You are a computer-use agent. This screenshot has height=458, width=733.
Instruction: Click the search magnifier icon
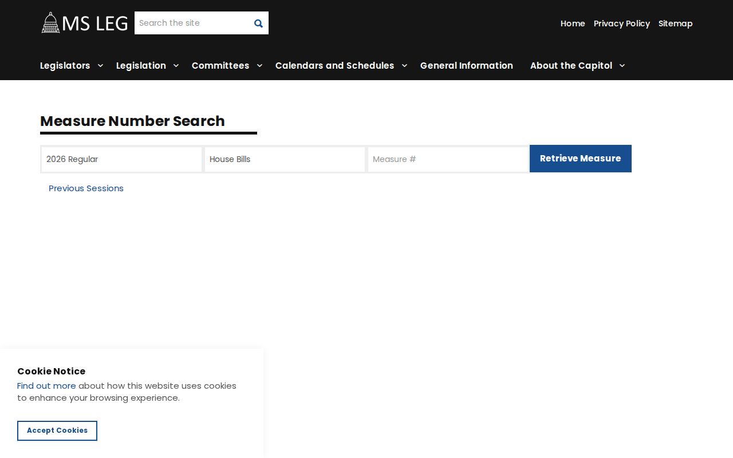(258, 23)
